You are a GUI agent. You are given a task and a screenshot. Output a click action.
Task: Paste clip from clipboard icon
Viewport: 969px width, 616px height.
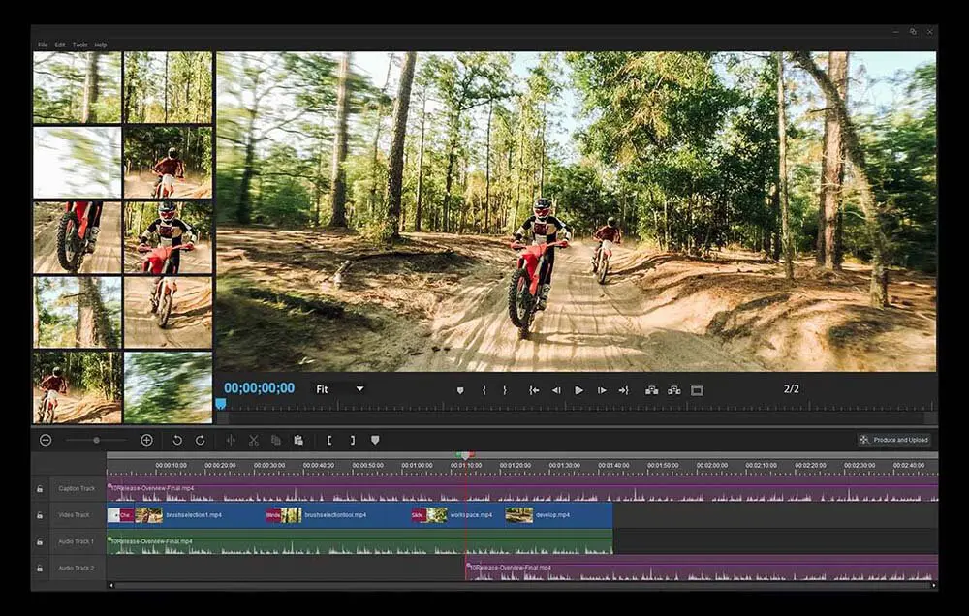click(x=298, y=440)
